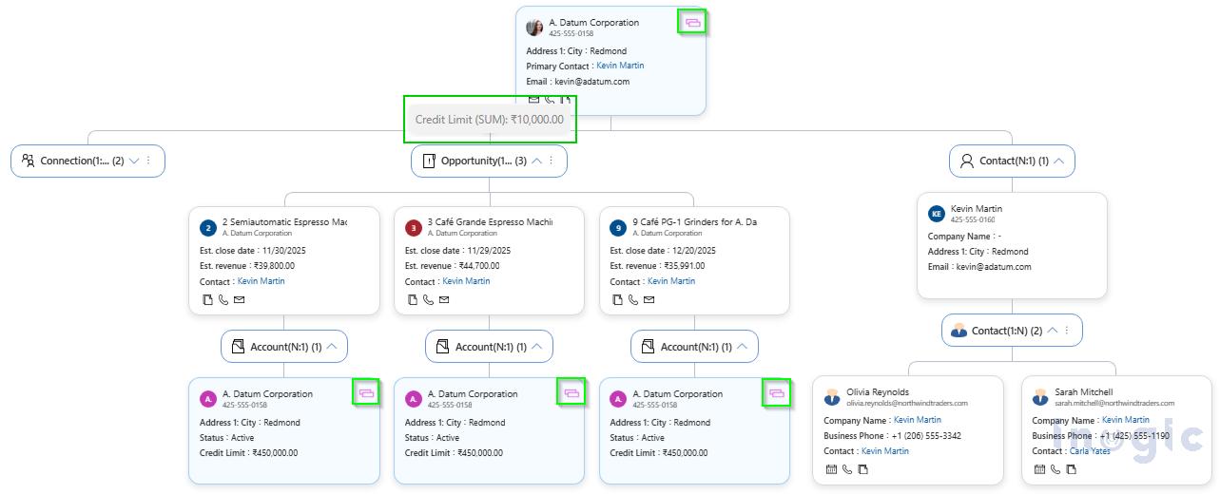
Task: Click the Olivia Reynolds card name
Action: coord(878,391)
